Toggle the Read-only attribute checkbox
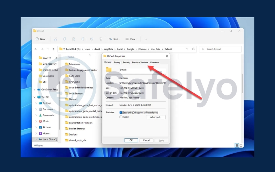This screenshot has width=275, height=172. tap(121, 112)
